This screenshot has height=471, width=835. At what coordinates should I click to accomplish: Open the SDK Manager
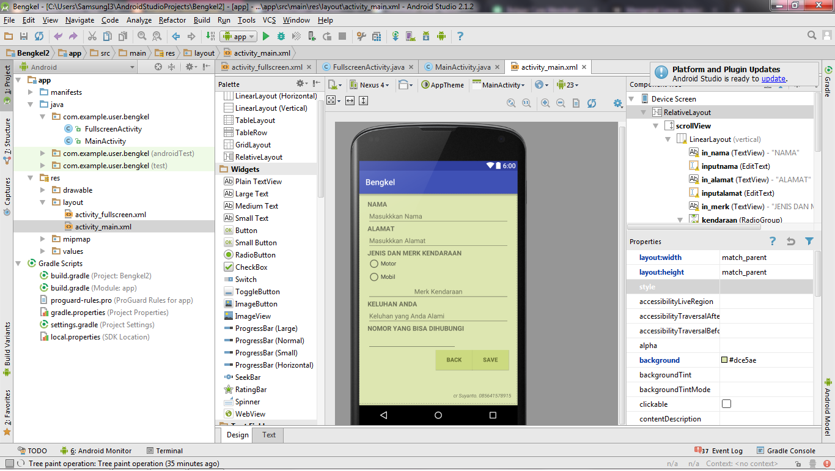425,36
